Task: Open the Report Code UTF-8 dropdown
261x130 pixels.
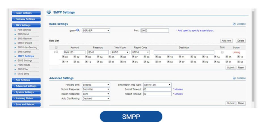Action: point(140,52)
